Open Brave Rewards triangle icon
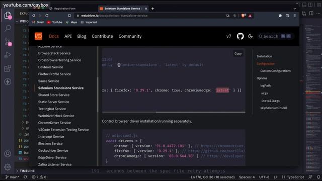Screen dimensions: 322x181 pyautogui.click(x=250, y=16)
